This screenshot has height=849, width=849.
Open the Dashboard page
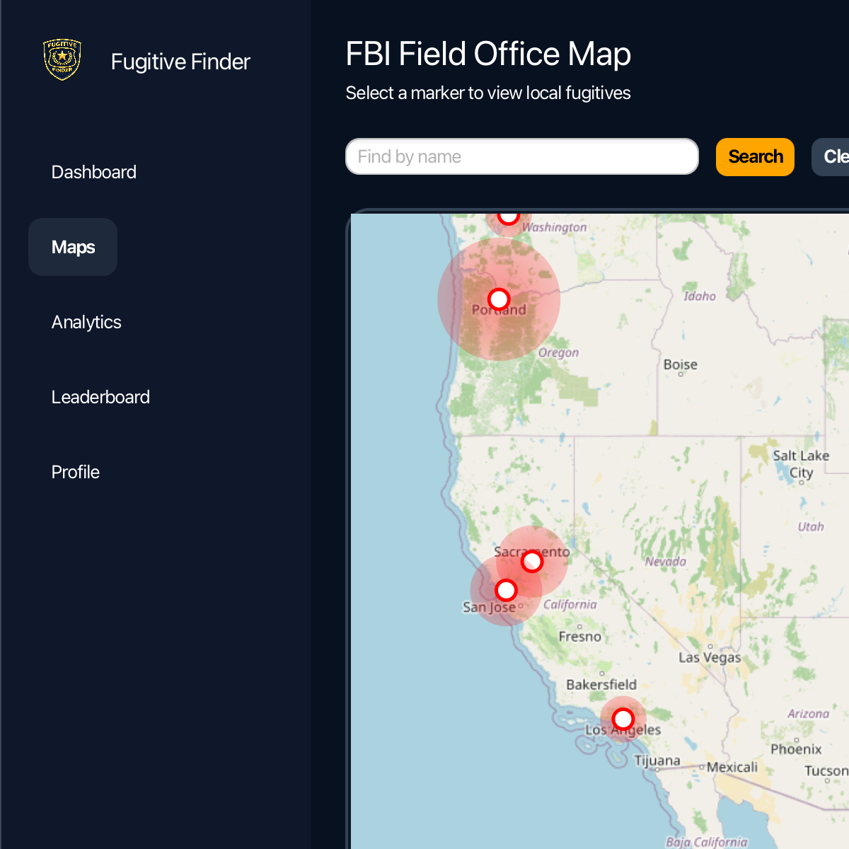pyautogui.click(x=94, y=172)
